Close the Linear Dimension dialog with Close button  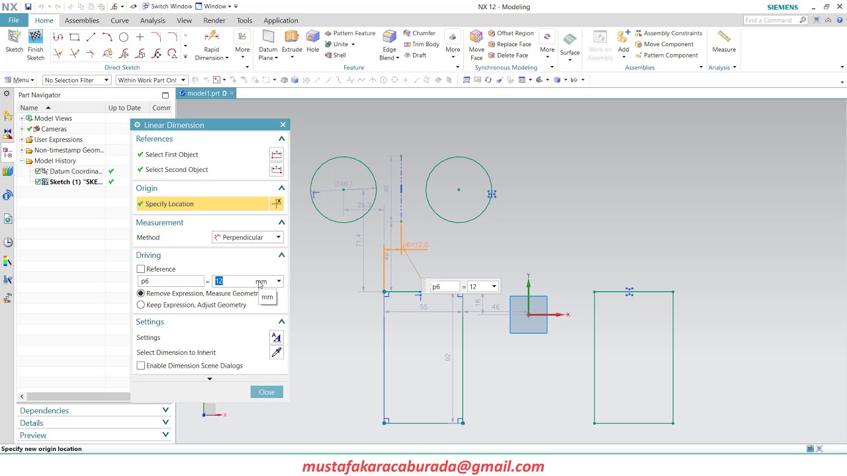pos(267,392)
